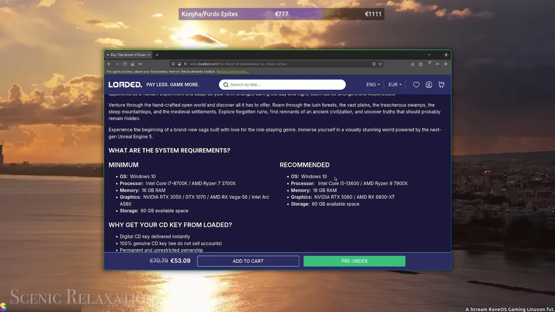The width and height of the screenshot is (555, 312).
Task: Click the RECOMMENDED heading text
Action: click(x=304, y=165)
